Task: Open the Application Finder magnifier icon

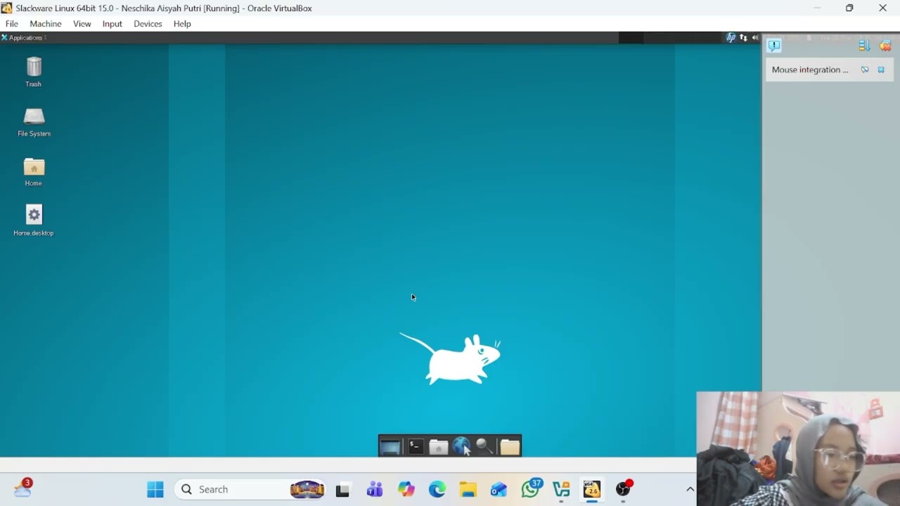Action: point(485,447)
